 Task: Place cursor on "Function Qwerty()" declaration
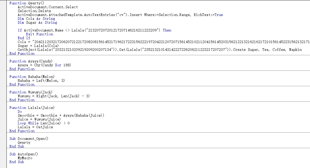27,3
